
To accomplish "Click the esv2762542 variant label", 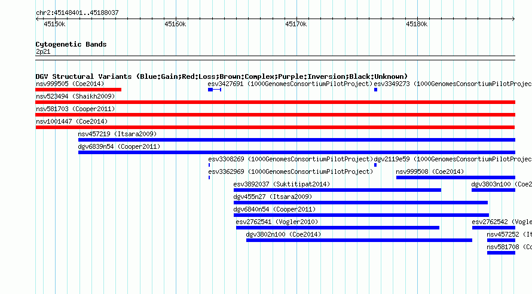I will click(502, 222).
